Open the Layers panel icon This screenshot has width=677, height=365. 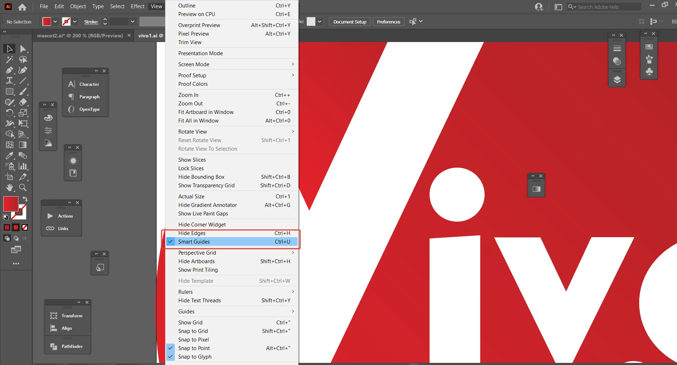(617, 80)
